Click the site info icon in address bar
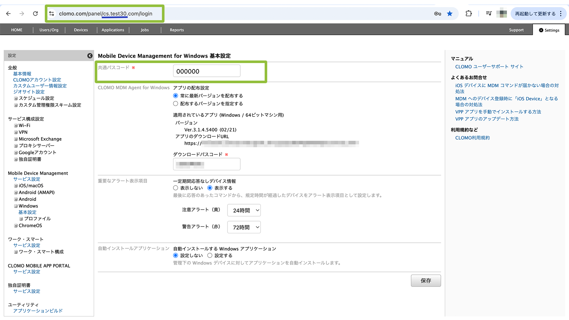Viewport: 569px width, 320px height. pyautogui.click(x=52, y=13)
